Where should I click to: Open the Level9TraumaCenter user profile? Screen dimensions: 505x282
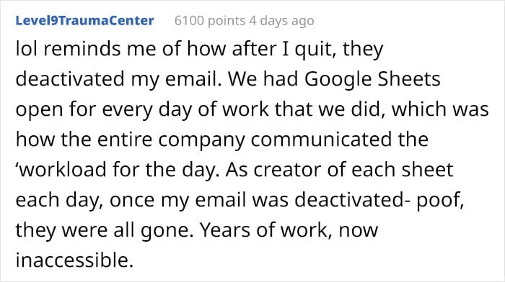[84, 21]
